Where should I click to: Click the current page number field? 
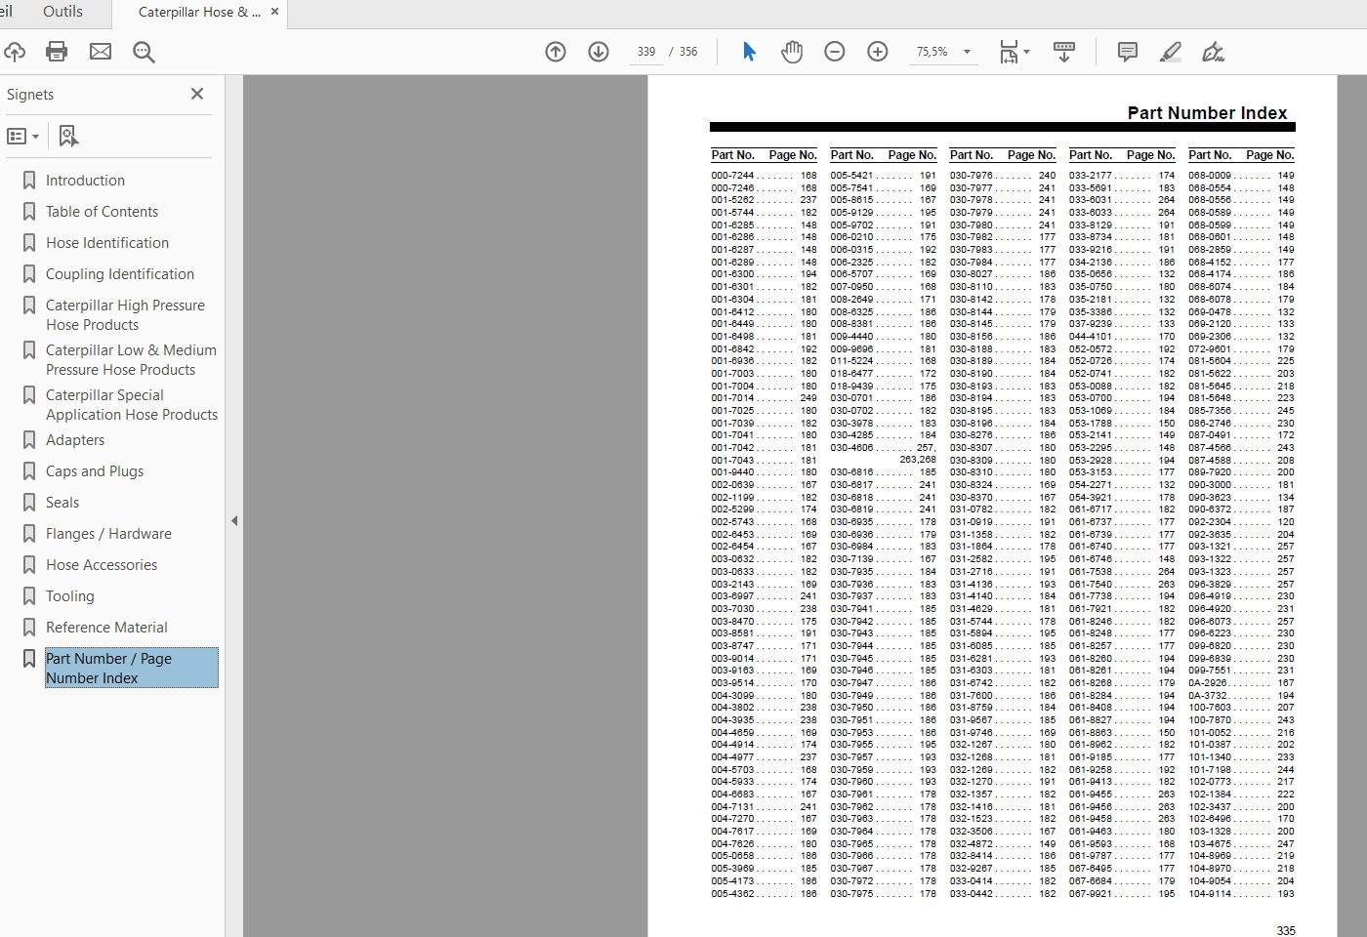click(646, 52)
